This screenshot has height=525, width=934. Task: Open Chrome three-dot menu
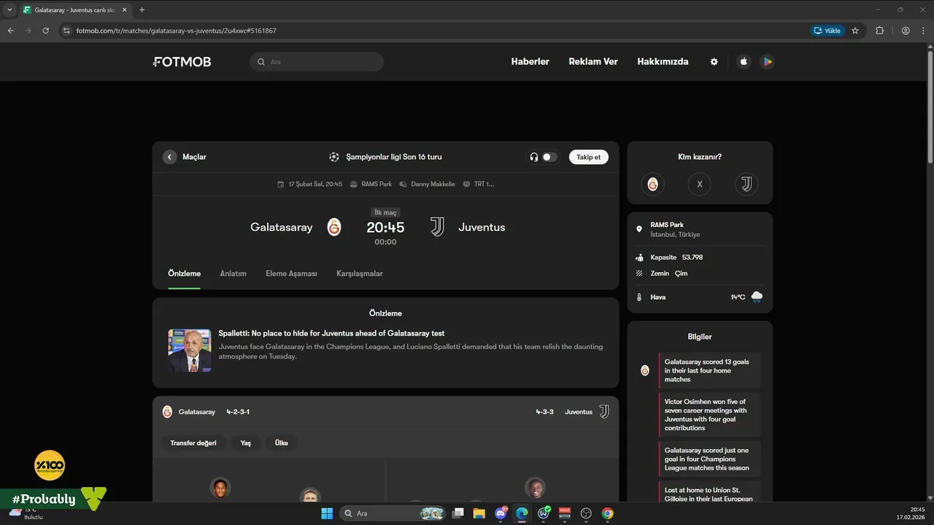[923, 31]
